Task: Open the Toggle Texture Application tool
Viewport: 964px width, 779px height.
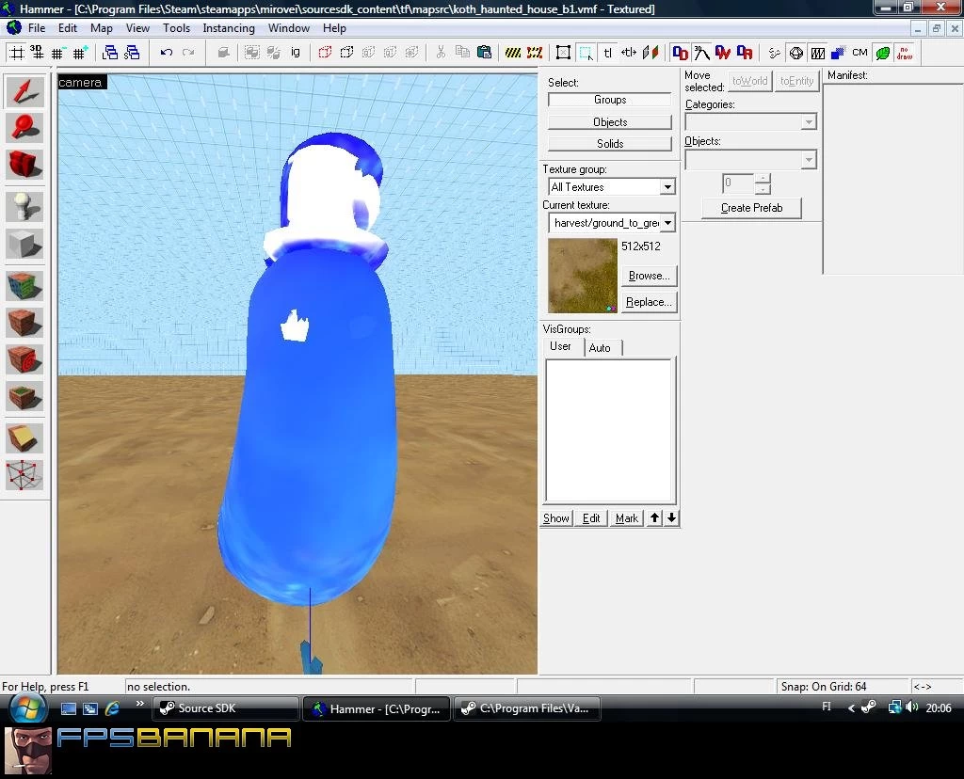Action: [24, 286]
